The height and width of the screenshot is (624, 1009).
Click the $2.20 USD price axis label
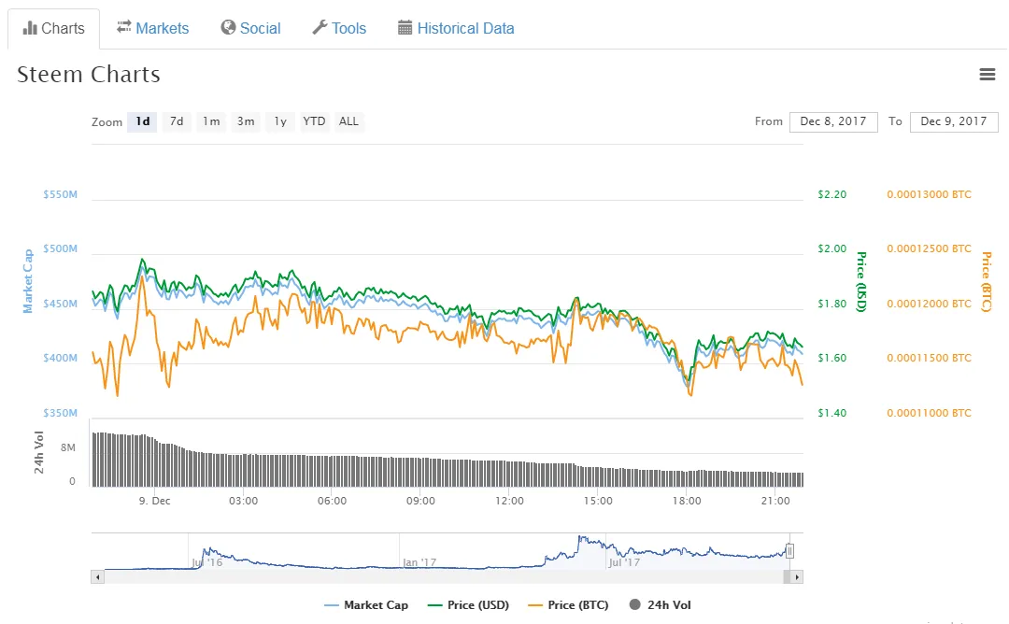pyautogui.click(x=832, y=194)
